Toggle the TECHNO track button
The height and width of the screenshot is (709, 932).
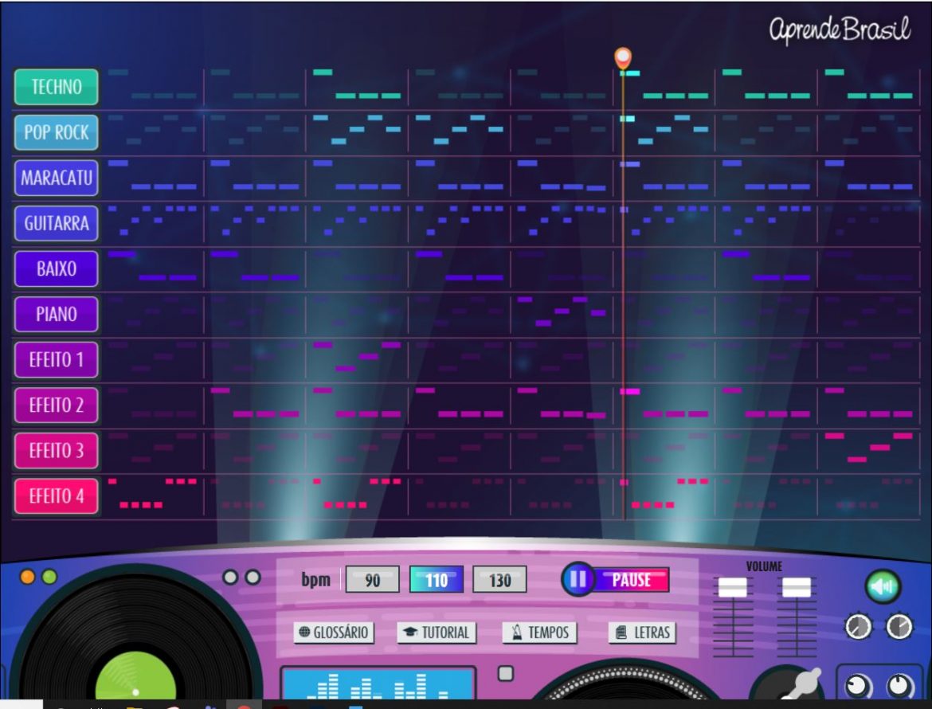(57, 87)
